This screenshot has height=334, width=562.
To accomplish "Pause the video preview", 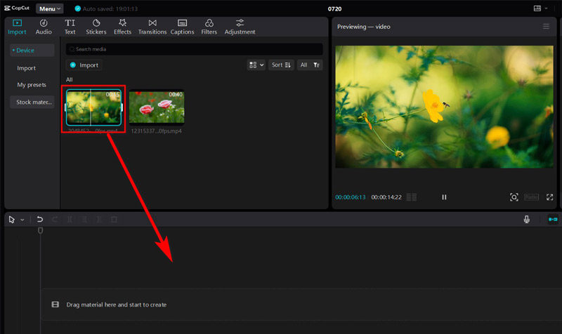I will click(444, 197).
